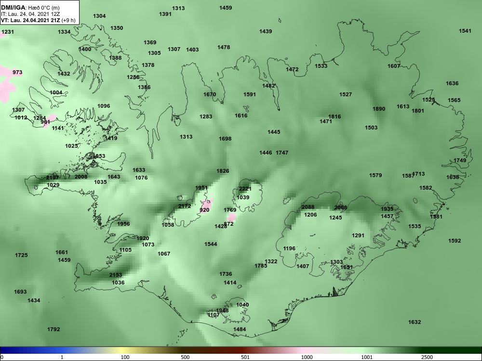Click the map value 1369
This screenshot has width=482, height=361.
[150, 43]
